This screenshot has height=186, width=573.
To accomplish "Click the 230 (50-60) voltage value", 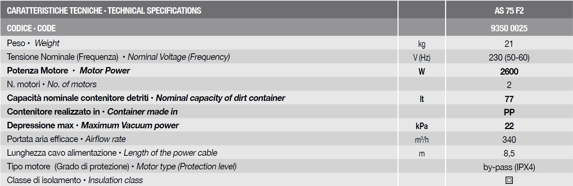I will point(509,58).
